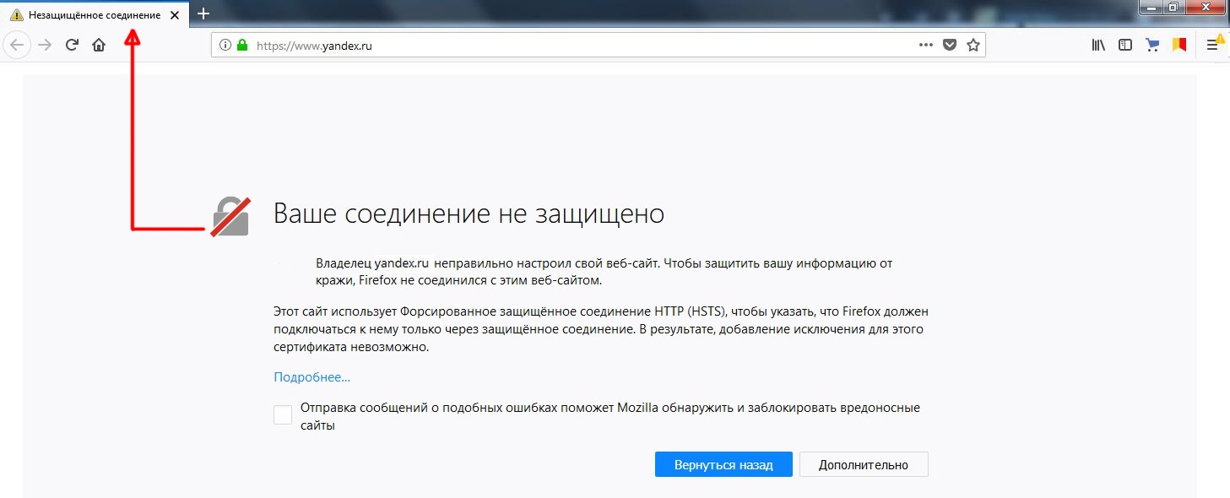Close the 'Незащищённое соединение' tab
Image resolution: width=1230 pixels, height=498 pixels.
coord(174,15)
